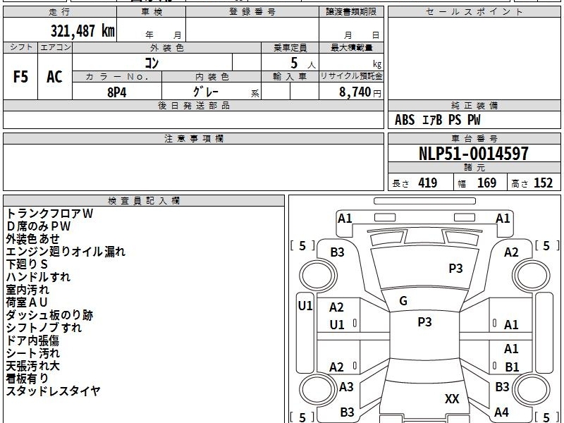This screenshot has height=423, width=564.
Task: Click the カラーNo. label
Action: tap(117, 77)
